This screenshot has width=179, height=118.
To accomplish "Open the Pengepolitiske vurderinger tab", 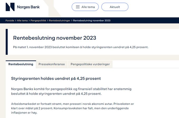I will click(90, 64).
